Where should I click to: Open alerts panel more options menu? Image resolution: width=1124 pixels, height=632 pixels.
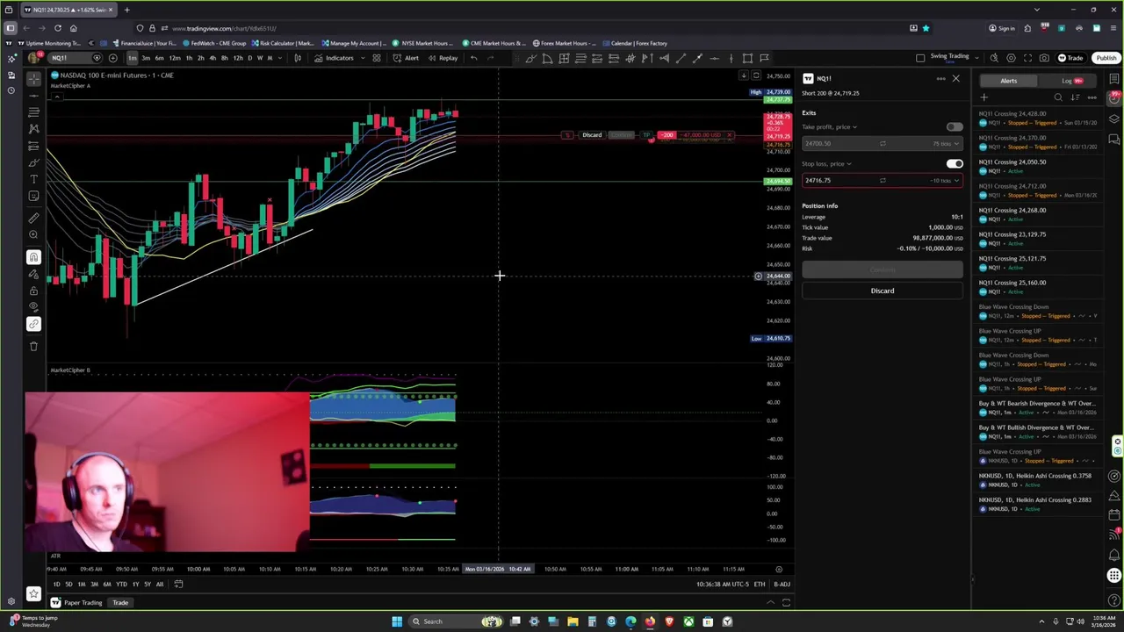click(1092, 97)
